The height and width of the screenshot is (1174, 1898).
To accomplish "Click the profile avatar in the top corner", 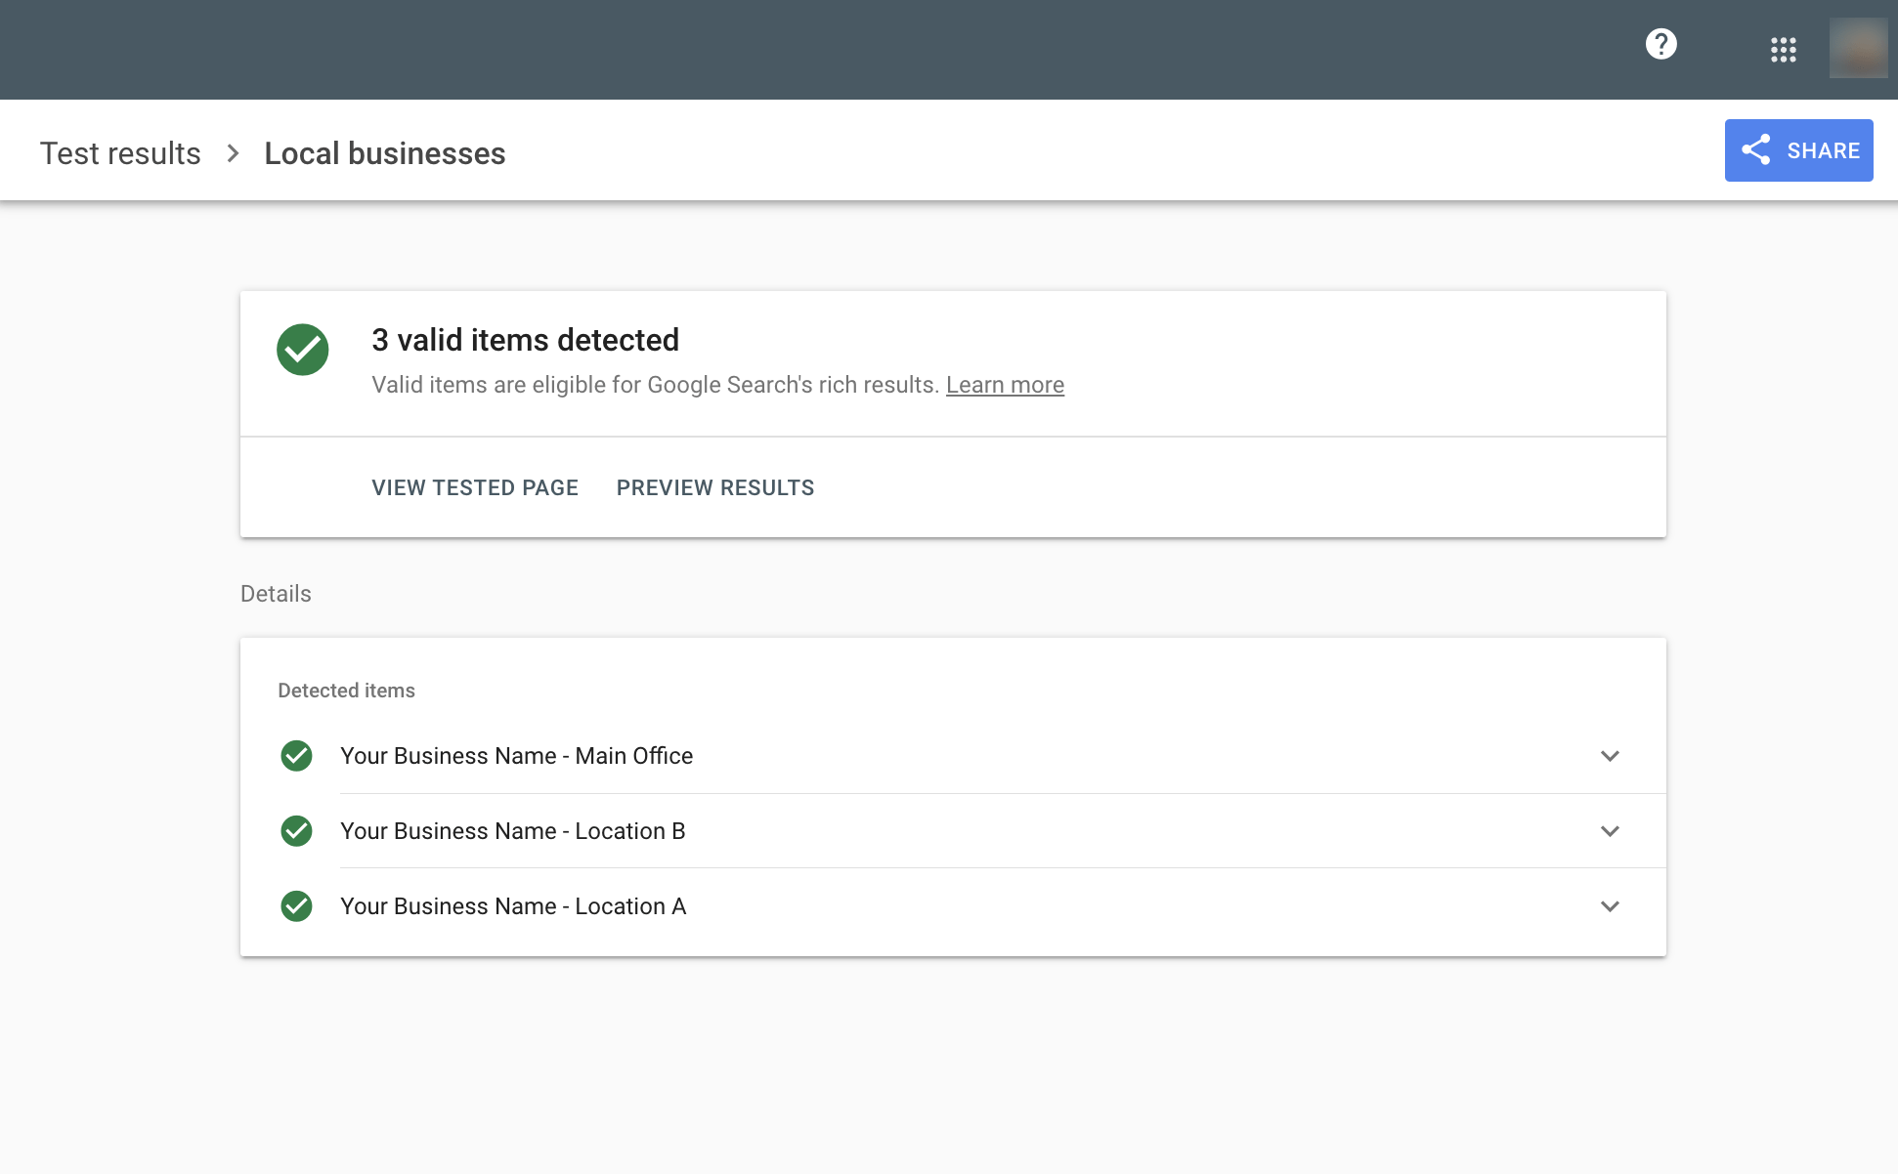I will point(1858,48).
